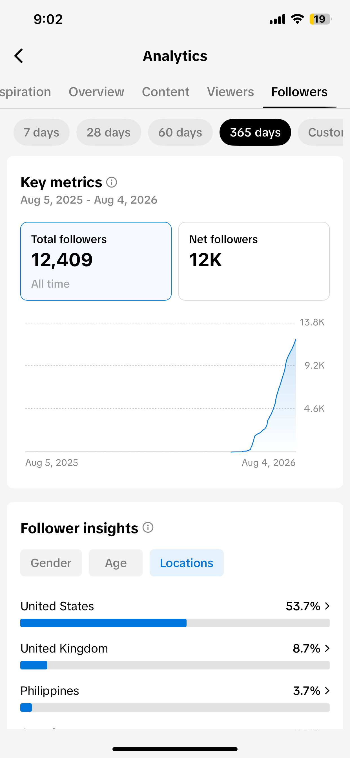Switch to the Overview tab
The image size is (350, 758).
click(96, 92)
